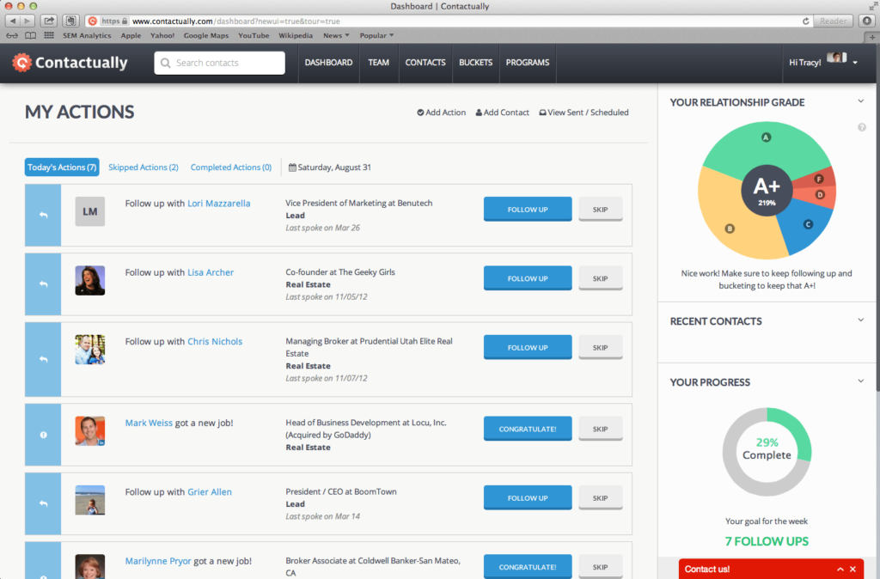This screenshot has height=579, width=880.
Task: Expand the Contact us! widget with up caret
Action: tap(840, 569)
